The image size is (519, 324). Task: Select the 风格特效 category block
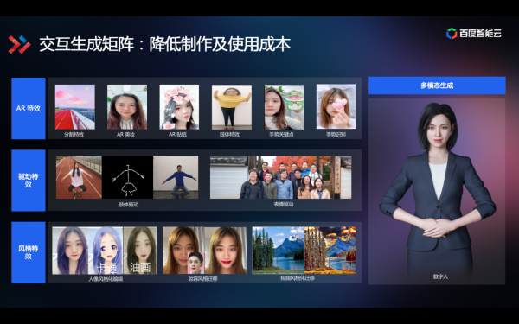click(29, 252)
